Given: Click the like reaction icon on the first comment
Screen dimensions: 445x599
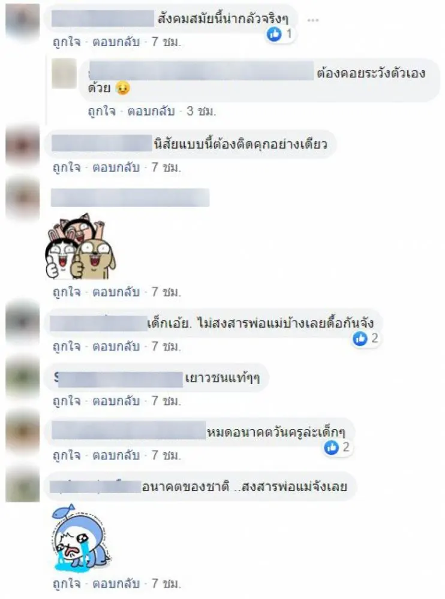Looking at the screenshot, I should 274,34.
